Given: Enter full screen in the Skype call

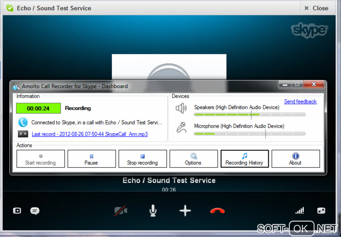Looking at the screenshot, I should [321, 211].
